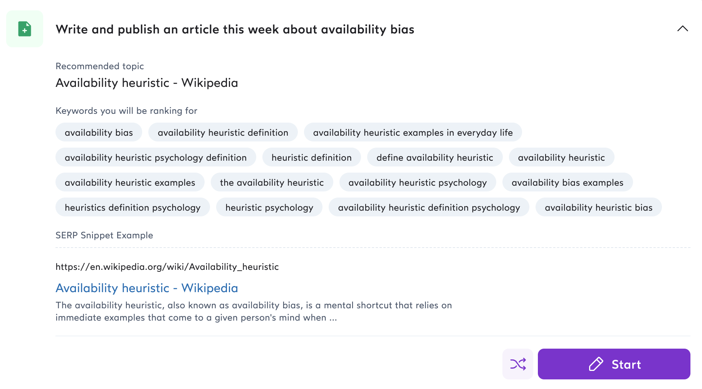This screenshot has height=389, width=702.
Task: Click the task title about availability bias
Action: pos(235,29)
